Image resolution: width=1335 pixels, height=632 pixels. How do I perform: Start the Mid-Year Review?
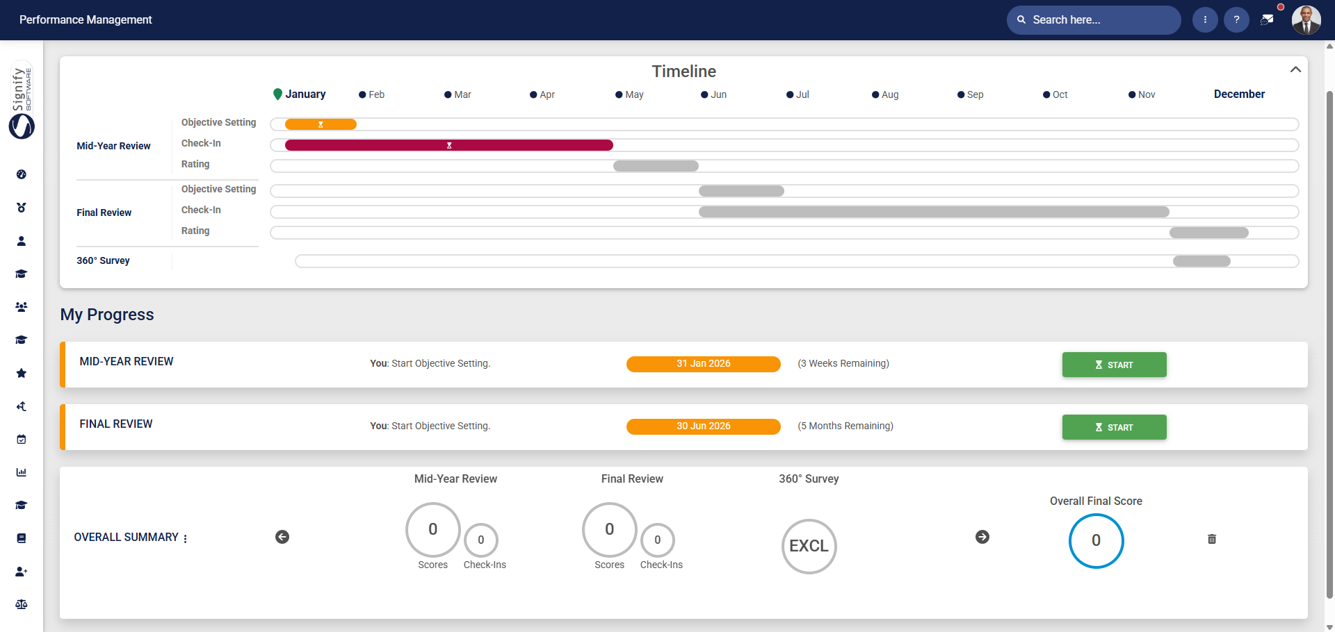(x=1114, y=365)
